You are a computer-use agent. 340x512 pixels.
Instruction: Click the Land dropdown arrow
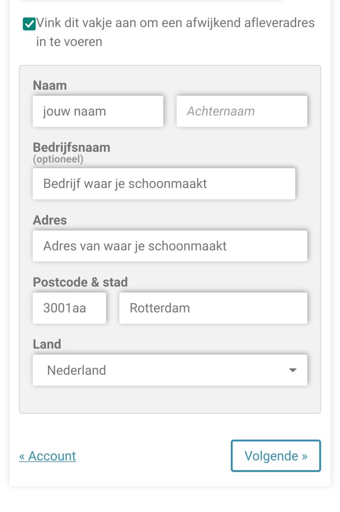(292, 370)
